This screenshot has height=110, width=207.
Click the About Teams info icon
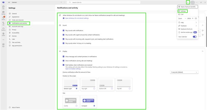(x=10, y=107)
